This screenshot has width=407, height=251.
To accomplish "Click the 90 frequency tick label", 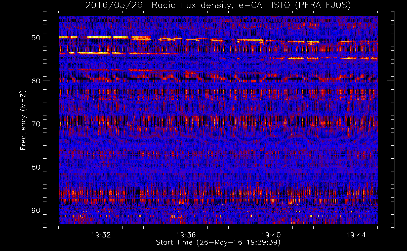I will point(36,210).
